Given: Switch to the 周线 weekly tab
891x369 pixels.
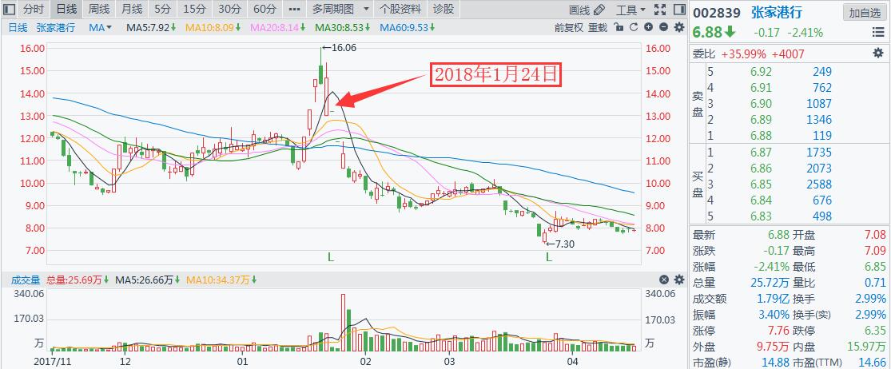Looking at the screenshot, I should coord(99,9).
